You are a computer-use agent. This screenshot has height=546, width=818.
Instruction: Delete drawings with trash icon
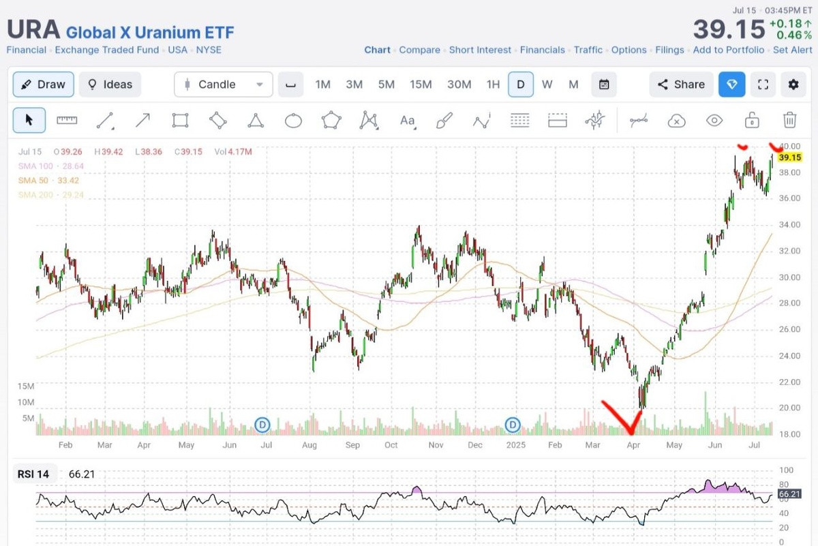tap(789, 121)
